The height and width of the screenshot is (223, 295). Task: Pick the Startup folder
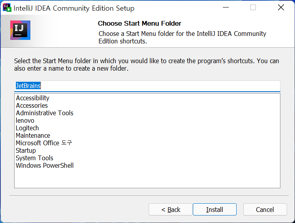pyautogui.click(x=26, y=150)
